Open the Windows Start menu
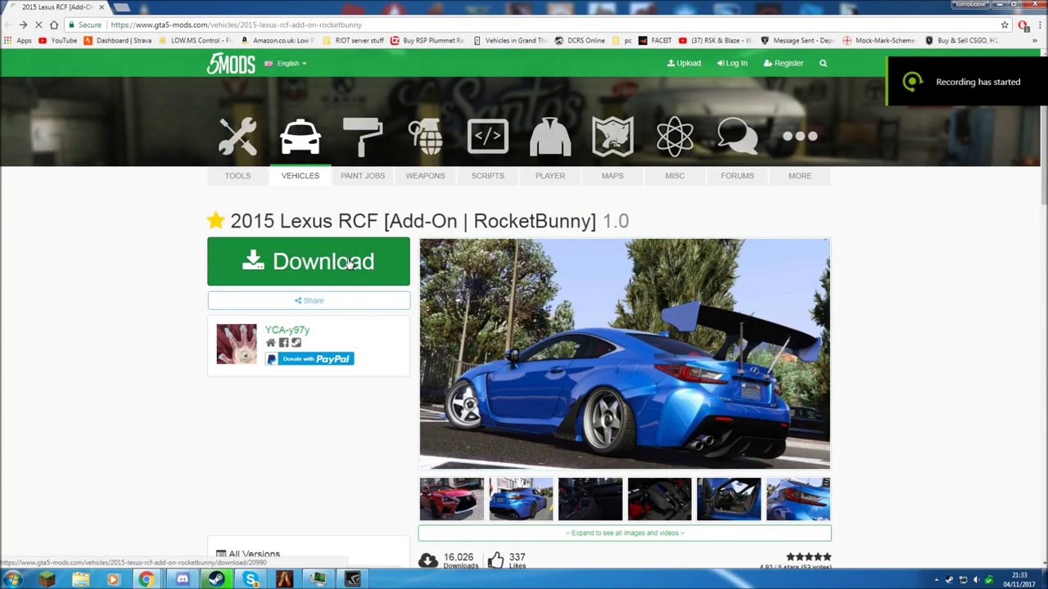 click(x=13, y=579)
